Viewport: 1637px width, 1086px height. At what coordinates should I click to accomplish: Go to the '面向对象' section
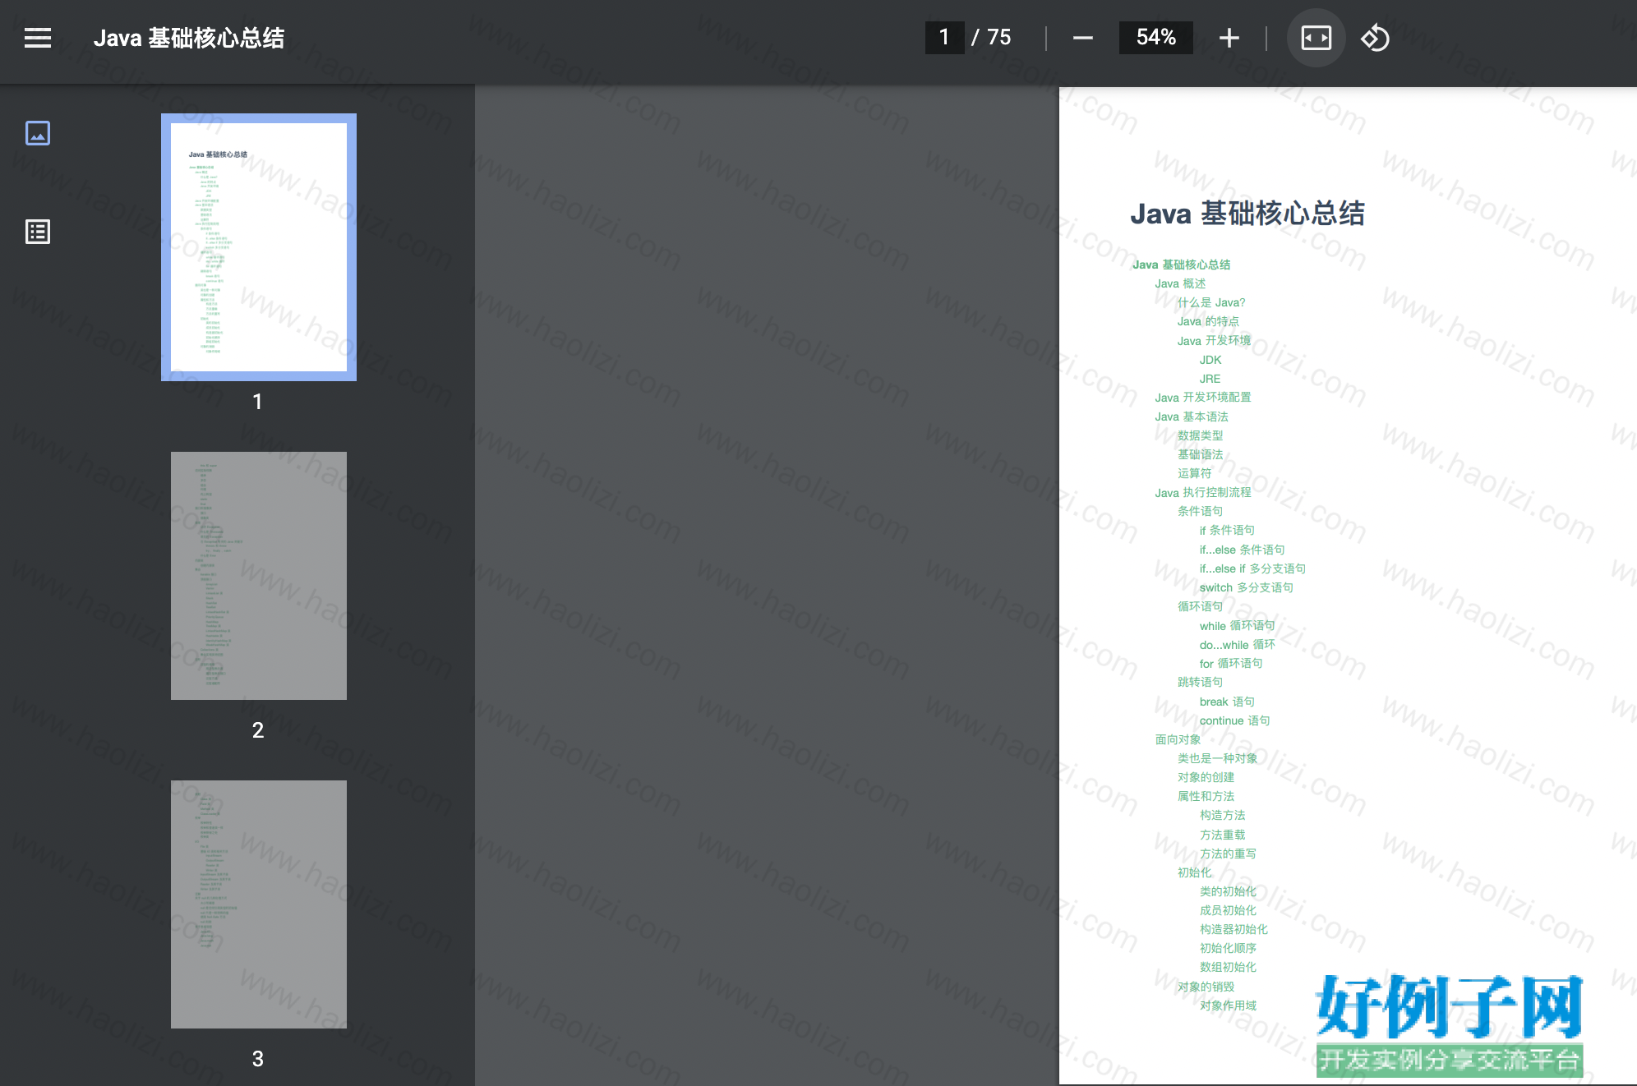pyautogui.click(x=1178, y=739)
